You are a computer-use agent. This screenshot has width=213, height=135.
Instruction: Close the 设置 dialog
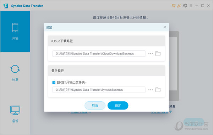[165, 27]
